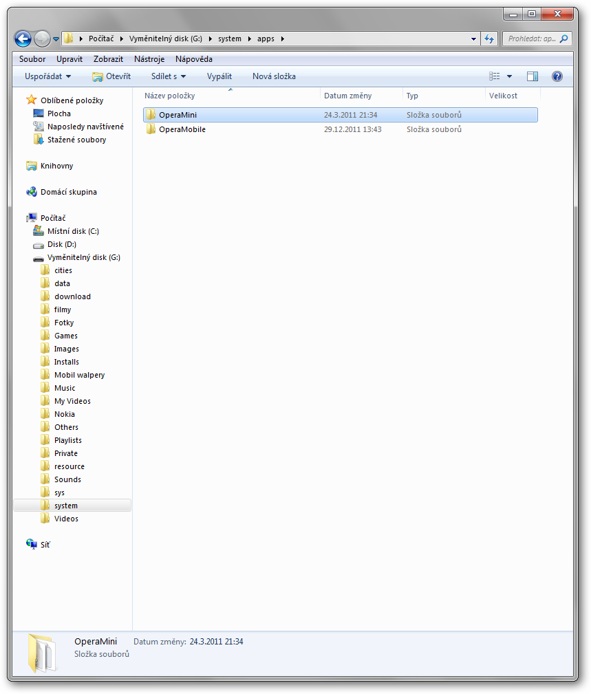Select the OperaMobile folder icon
Screen dimensions: 591x694
click(x=151, y=129)
